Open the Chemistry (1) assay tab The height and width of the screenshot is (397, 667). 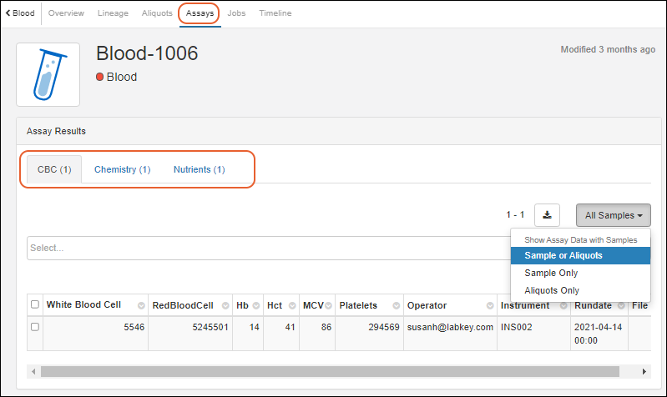click(x=122, y=169)
